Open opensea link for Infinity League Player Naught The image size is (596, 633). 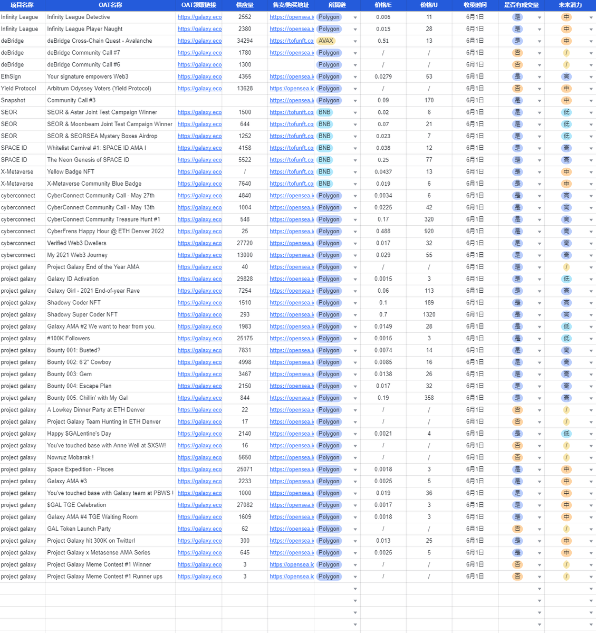[x=292, y=29]
